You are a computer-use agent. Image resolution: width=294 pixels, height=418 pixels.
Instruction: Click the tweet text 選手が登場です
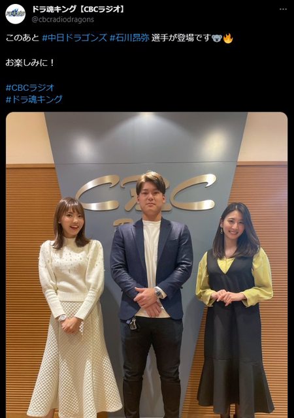pyautogui.click(x=182, y=38)
